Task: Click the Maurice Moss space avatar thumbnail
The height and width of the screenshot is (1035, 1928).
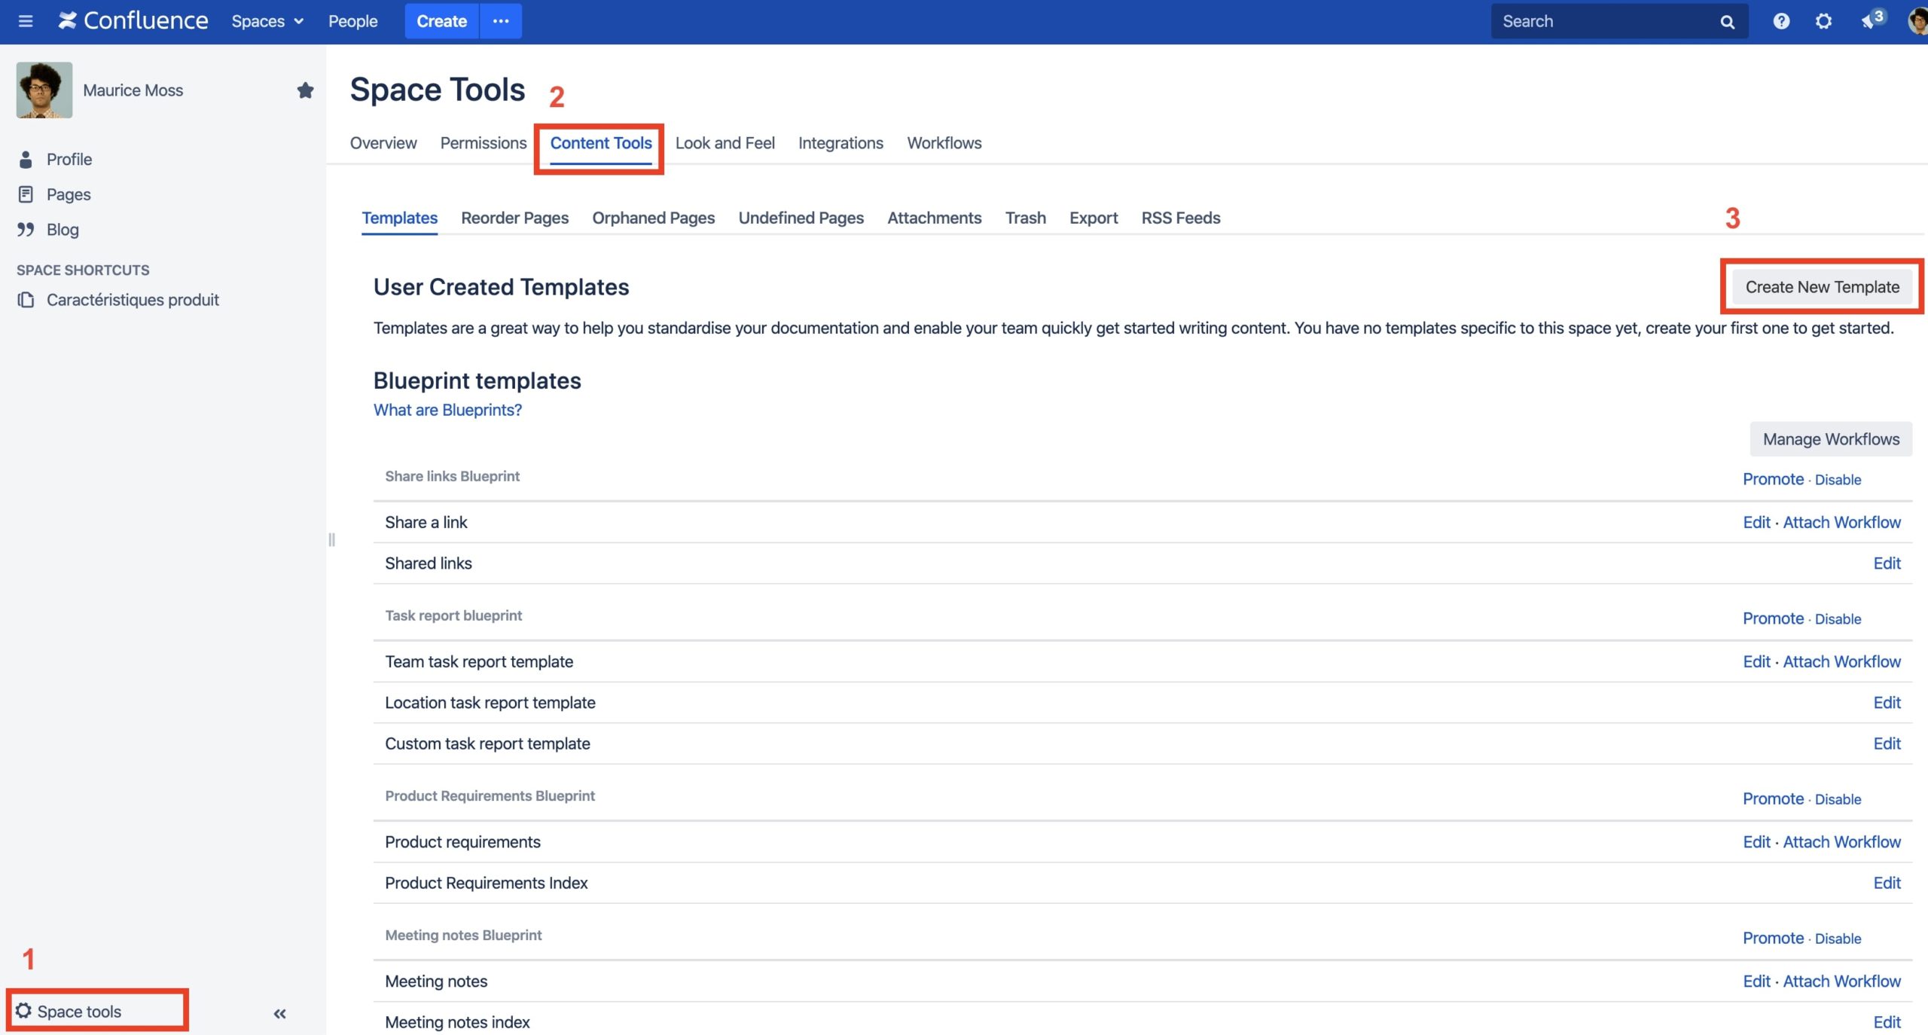Action: click(x=44, y=90)
